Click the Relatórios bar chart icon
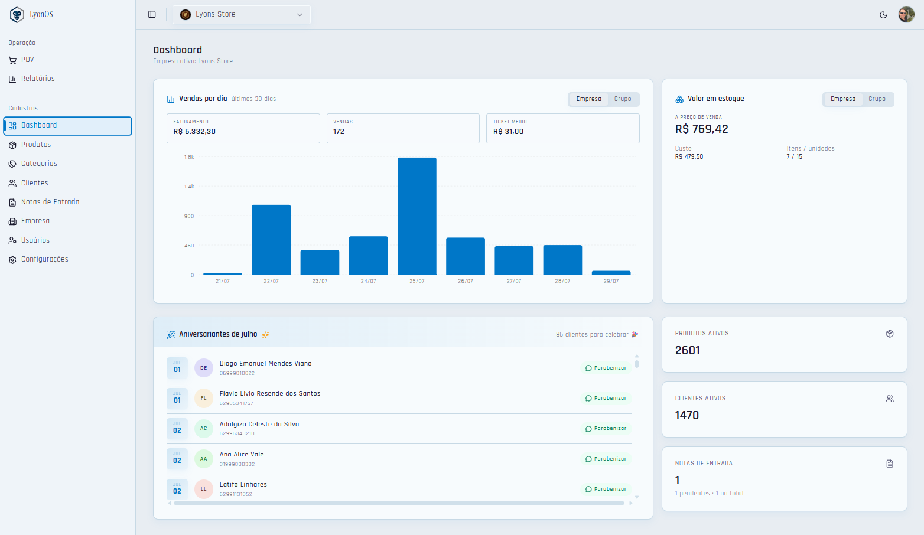924x535 pixels. [x=12, y=79]
